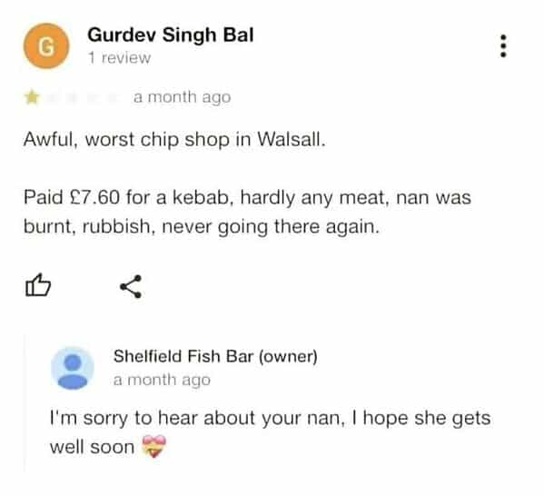Image resolution: width=544 pixels, height=496 pixels.
Task: Click the '1 review' count text
Action: tap(119, 57)
